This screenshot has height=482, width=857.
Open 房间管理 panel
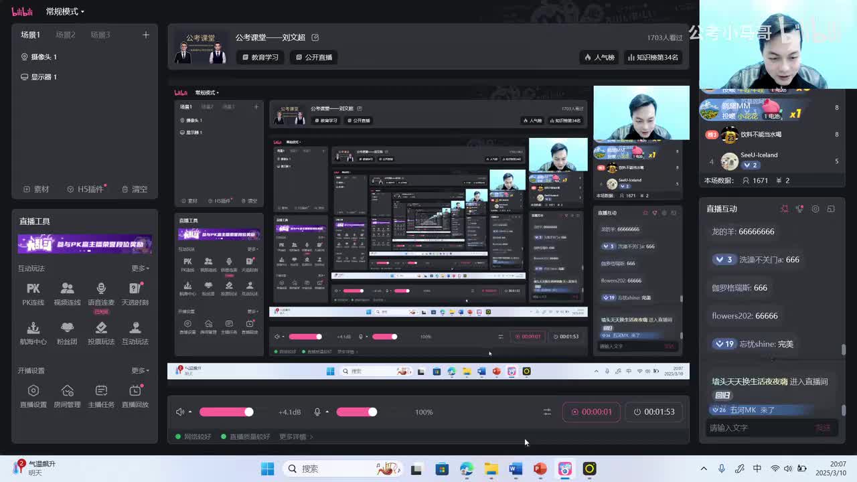pos(67,396)
